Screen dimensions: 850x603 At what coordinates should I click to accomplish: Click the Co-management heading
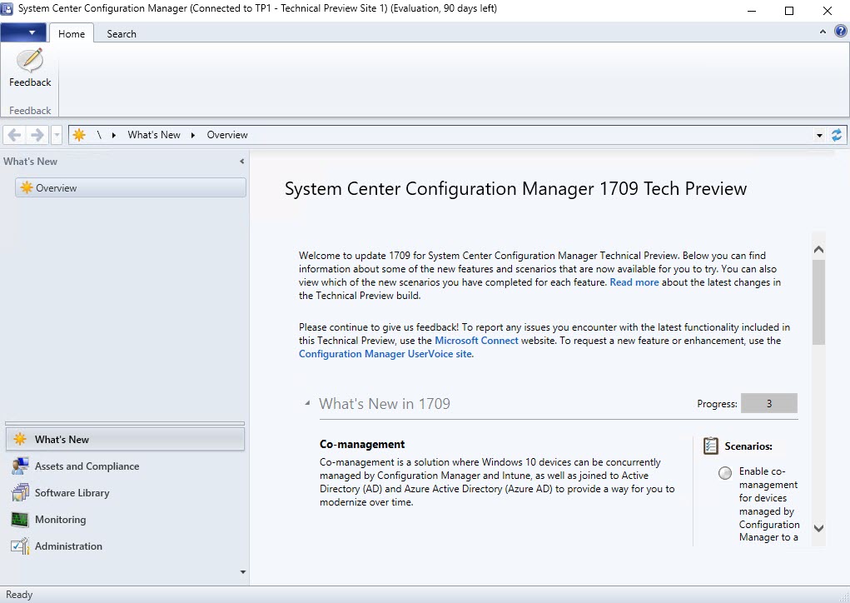pyautogui.click(x=362, y=444)
